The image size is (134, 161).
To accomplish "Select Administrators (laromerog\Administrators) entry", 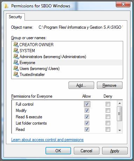I will [67, 57].
